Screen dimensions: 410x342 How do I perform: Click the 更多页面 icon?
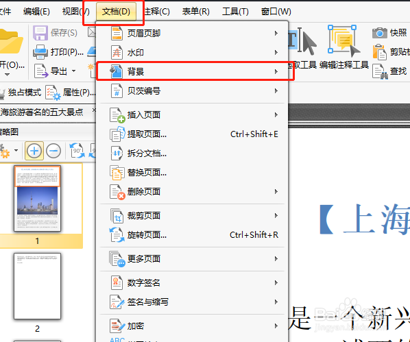coord(117,259)
